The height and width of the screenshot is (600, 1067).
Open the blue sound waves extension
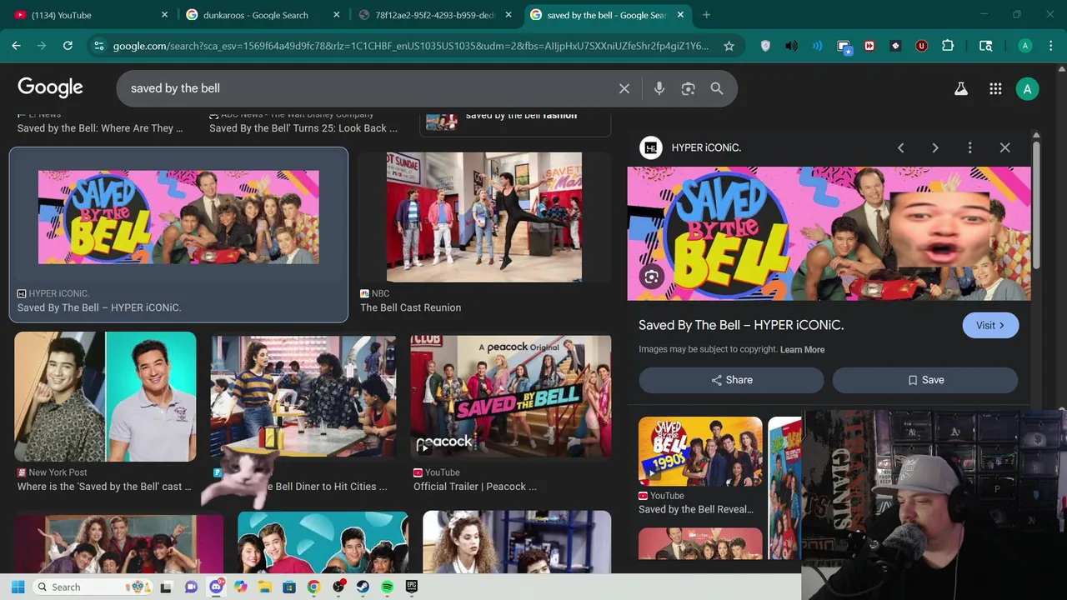[x=817, y=46]
